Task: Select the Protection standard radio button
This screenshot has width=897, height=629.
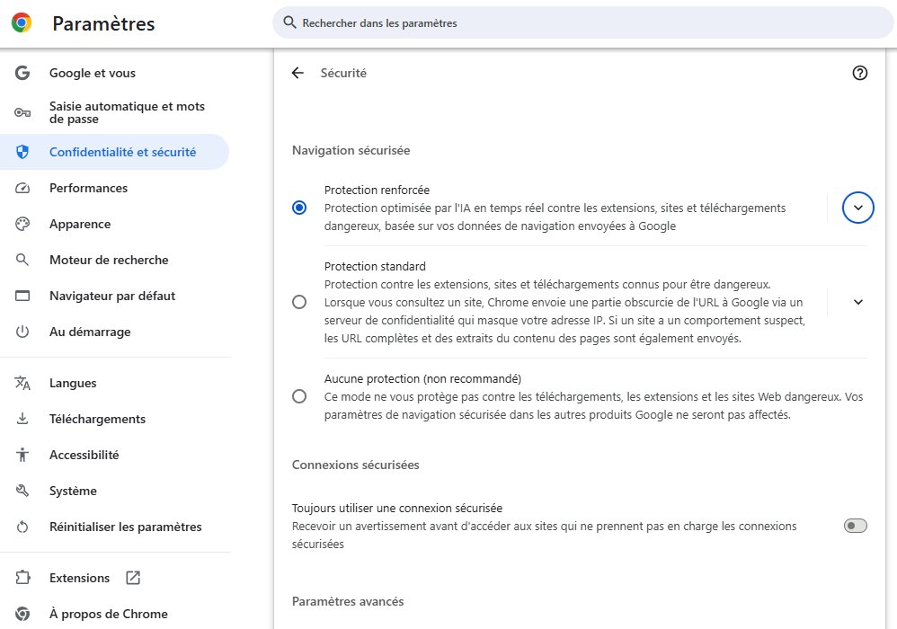Action: pos(299,302)
